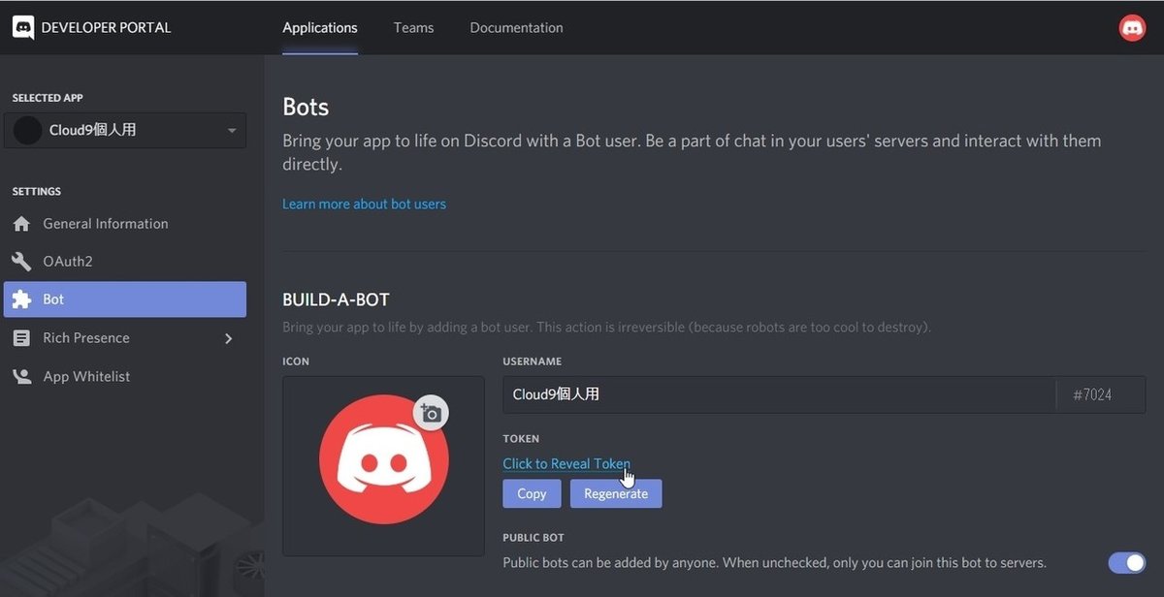Open the Documentation tab
Viewport: 1164px width, 597px height.
[x=516, y=27]
